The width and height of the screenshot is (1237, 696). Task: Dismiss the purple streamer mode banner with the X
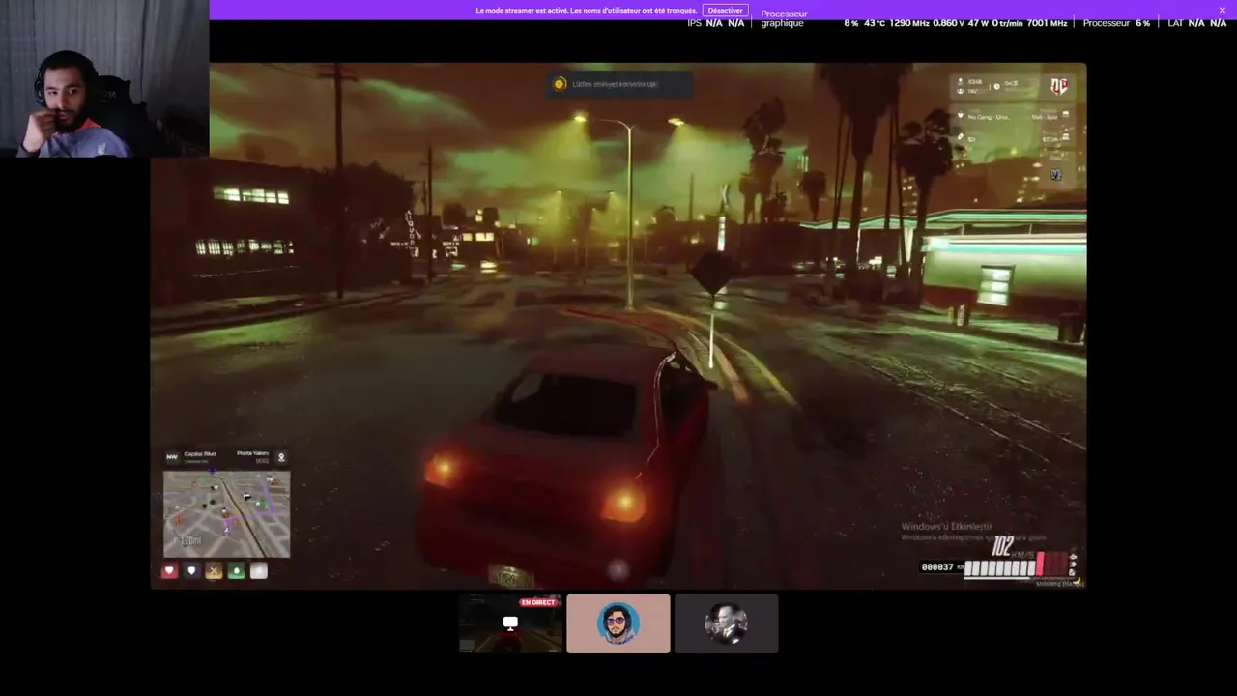1222,10
